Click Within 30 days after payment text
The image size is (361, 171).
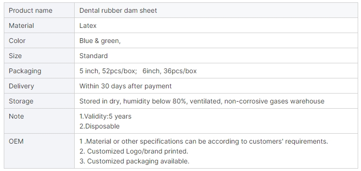pyautogui.click(x=126, y=86)
